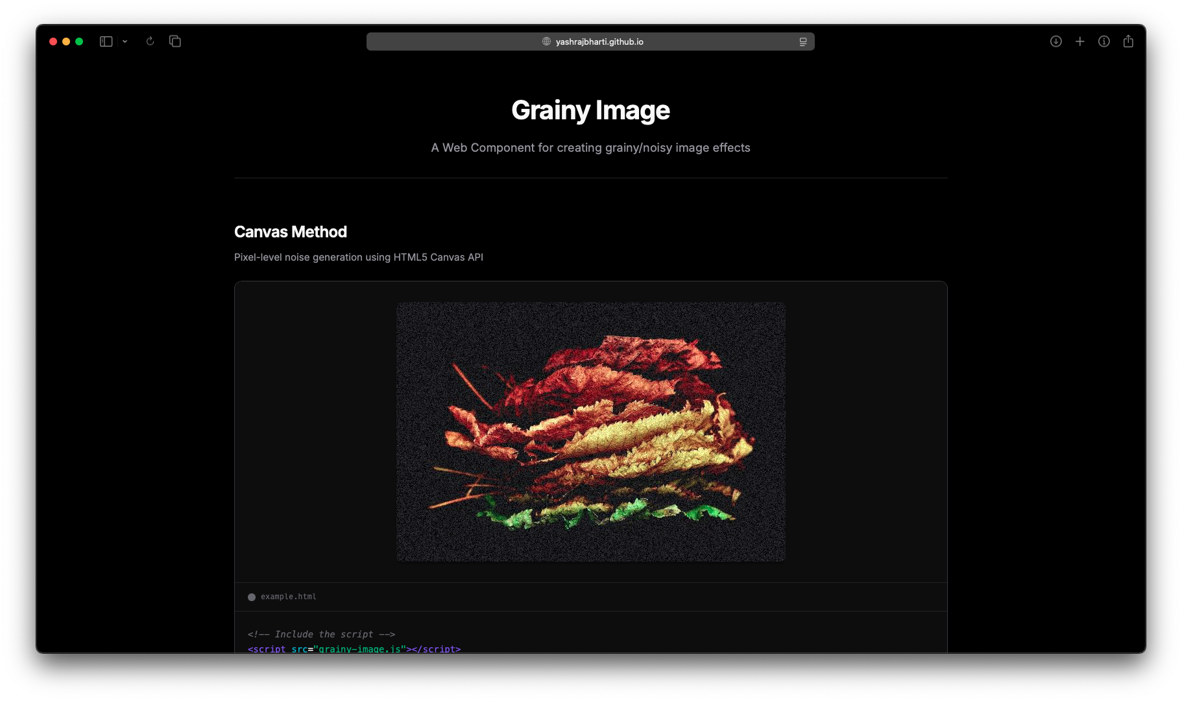Click the gray dot beside example.html

(252, 597)
